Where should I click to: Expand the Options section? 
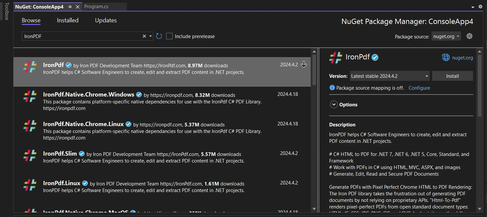tap(334, 104)
